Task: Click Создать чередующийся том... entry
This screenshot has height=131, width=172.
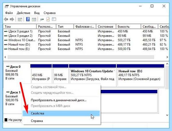Action: pos(61,93)
